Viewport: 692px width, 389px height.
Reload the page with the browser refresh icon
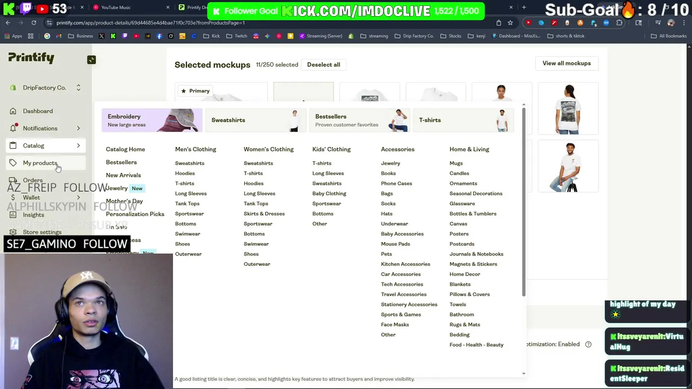pos(34,23)
